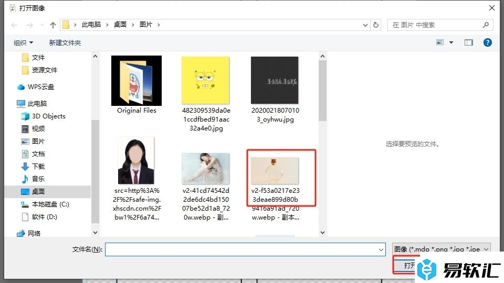This screenshot has height=283, width=504.
Task: Open the 图像 file type filter dropdown
Action: (442, 249)
